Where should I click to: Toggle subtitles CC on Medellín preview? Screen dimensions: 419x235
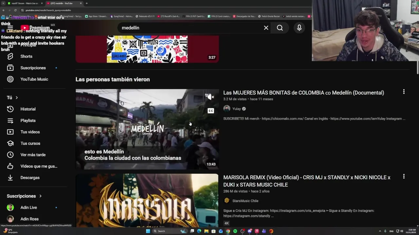click(210, 111)
